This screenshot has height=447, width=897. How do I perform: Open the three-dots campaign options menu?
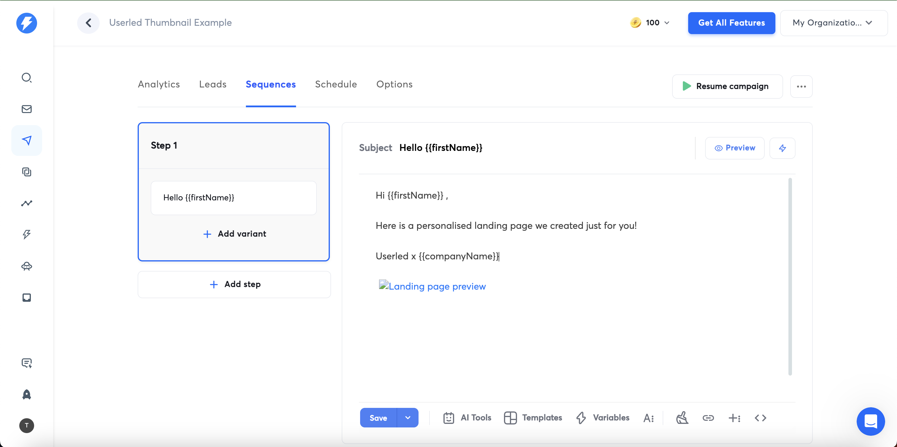(801, 87)
